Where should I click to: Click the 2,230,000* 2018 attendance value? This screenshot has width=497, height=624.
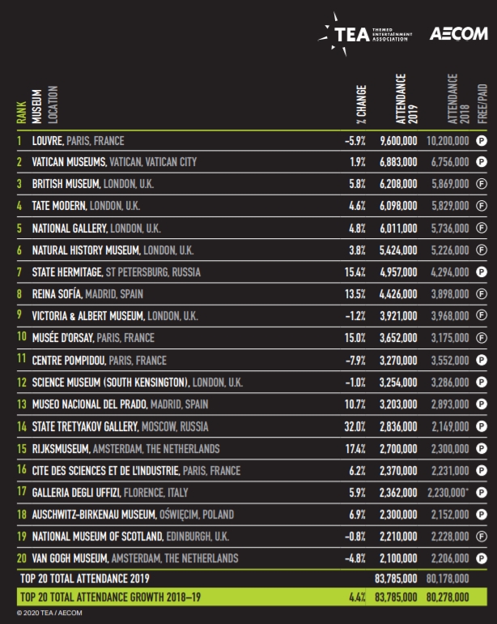[448, 493]
